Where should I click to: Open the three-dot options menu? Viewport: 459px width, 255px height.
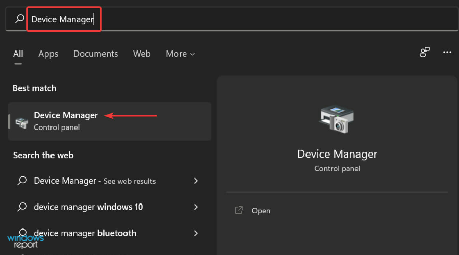(447, 52)
